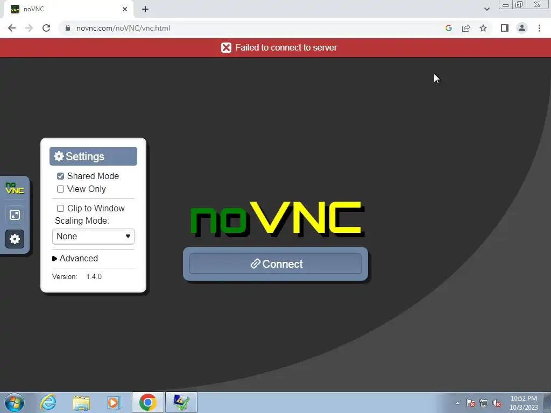Image resolution: width=551 pixels, height=413 pixels.
Task: Click the large noVNC logo
Action: [x=277, y=218]
